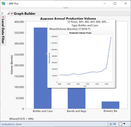Tick the empty checkbox in the status bar
Screen dimensions: 131x127
pyautogui.click(x=121, y=124)
